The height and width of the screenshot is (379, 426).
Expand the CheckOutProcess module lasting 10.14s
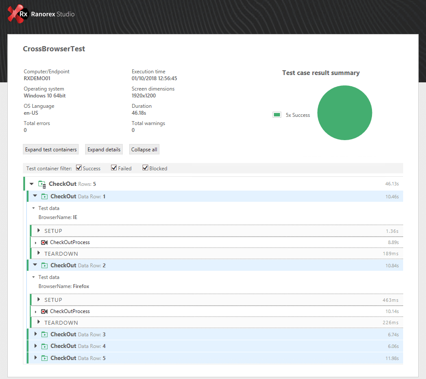coord(35,312)
